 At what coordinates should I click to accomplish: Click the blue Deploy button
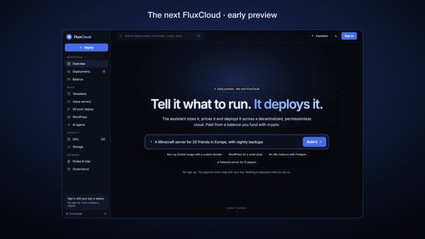(x=86, y=47)
